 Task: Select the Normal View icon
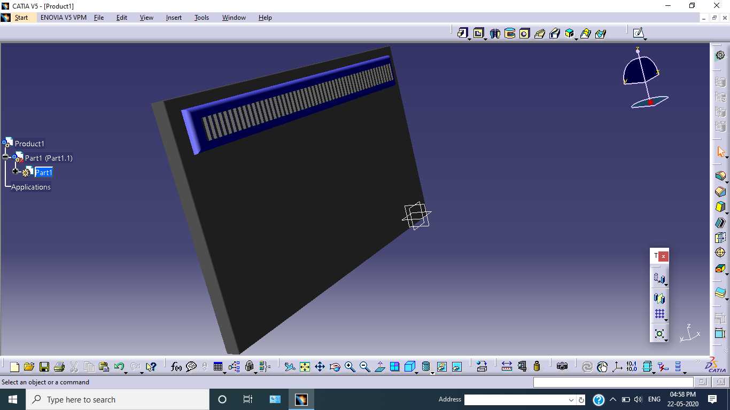click(x=380, y=367)
